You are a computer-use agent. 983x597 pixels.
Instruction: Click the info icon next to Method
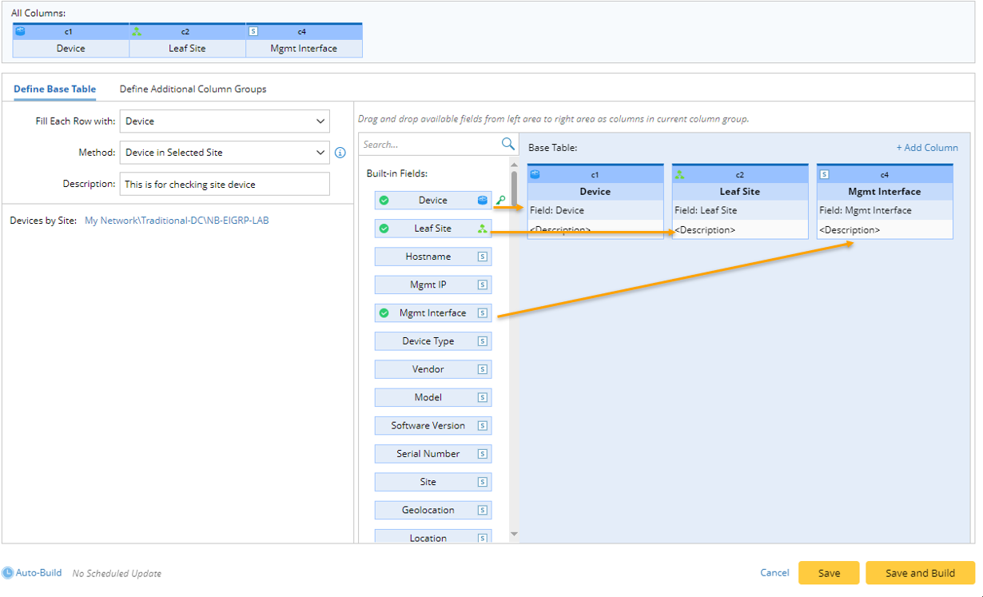tap(340, 153)
